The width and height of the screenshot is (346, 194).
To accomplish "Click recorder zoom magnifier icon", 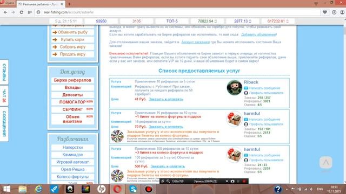I will [168, 181].
